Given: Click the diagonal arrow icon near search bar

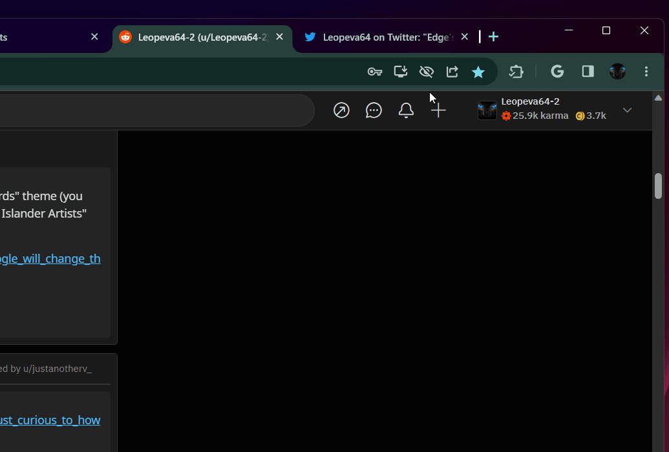Looking at the screenshot, I should tap(341, 110).
